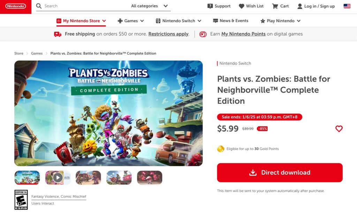This screenshot has height=215, width=357.
Task: Click the search magnifier icon
Action: (39, 6)
